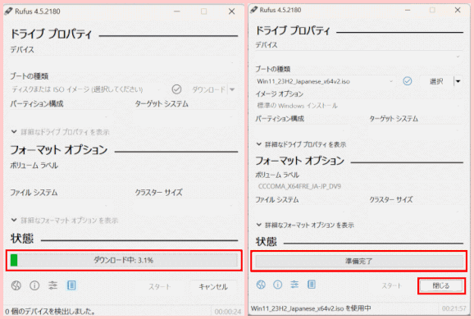Viewport: 474px width, 319px height.
Task: Open settings sliders icon in right Rufus window
Action: coord(294,285)
